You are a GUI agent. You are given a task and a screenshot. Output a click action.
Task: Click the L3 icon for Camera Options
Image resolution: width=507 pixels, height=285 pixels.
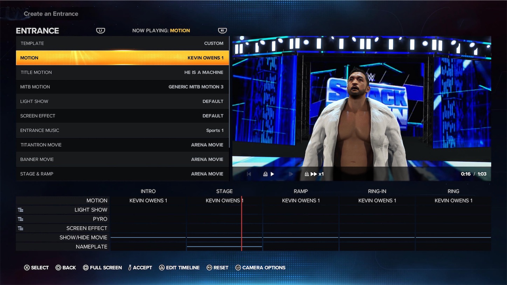coord(238,268)
